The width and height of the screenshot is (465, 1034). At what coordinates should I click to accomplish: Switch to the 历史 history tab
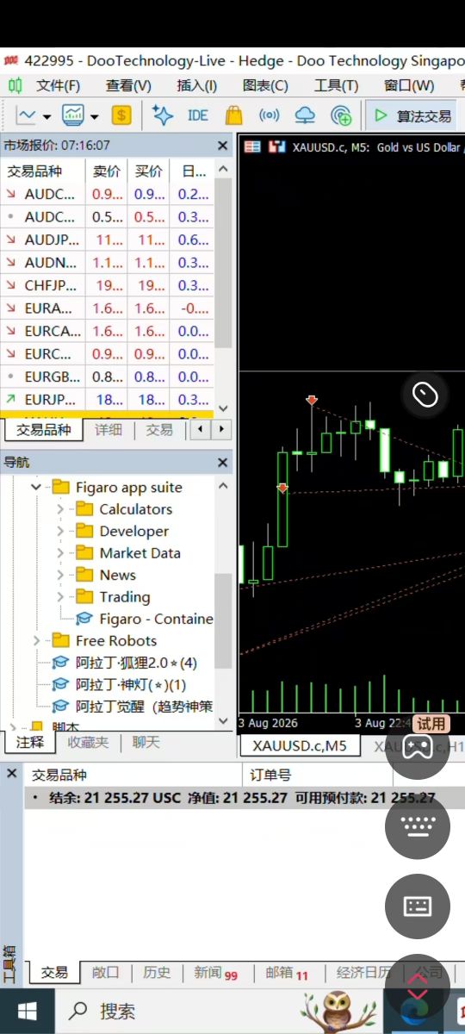157,972
